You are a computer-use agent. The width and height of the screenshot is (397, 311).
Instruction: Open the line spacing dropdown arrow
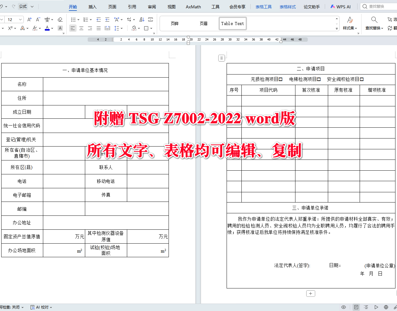[122, 28]
